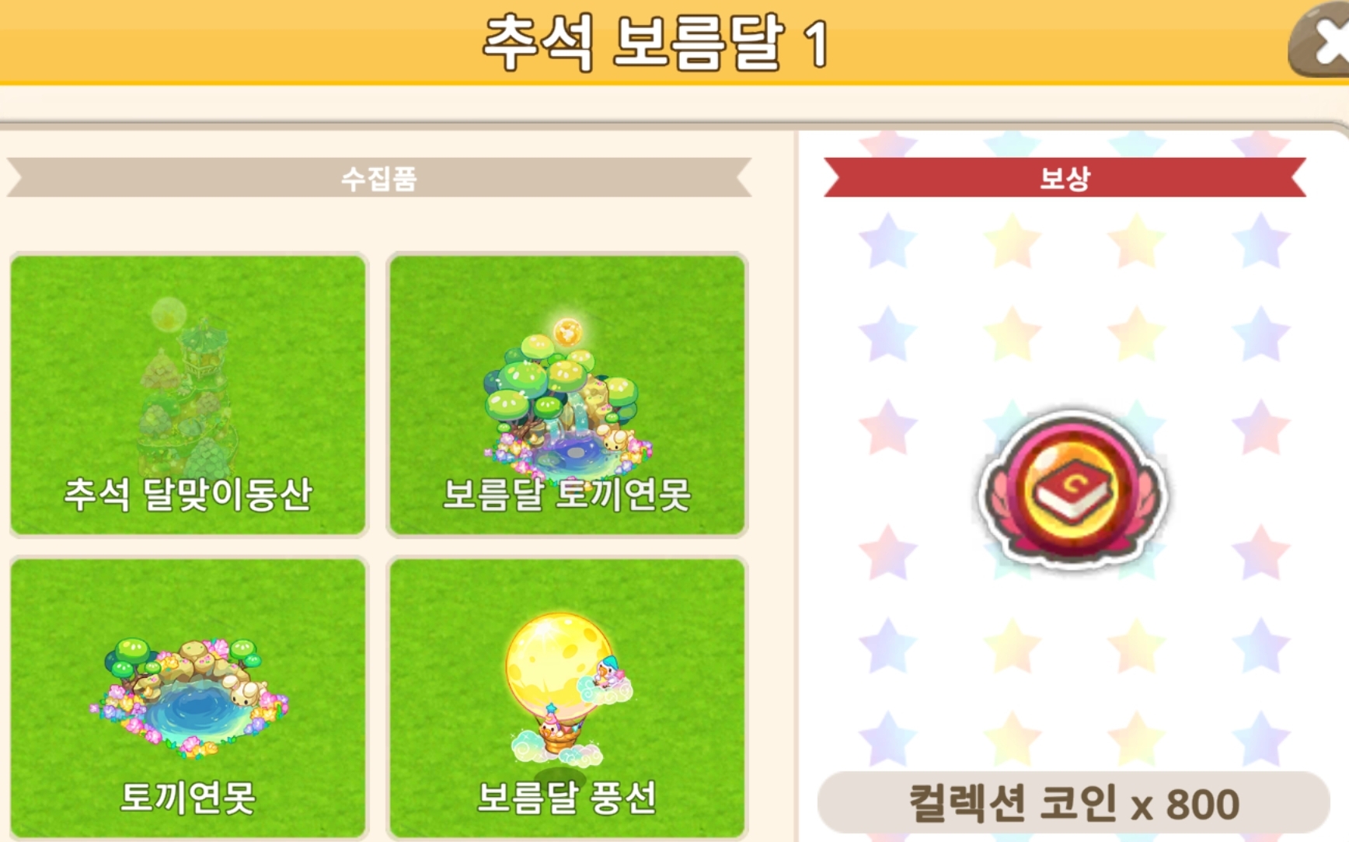Click the 추석 보름달 1 title text
This screenshot has height=842, width=1349.
pos(654,43)
